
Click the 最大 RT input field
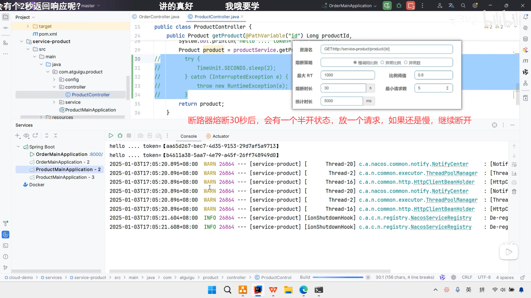coord(347,75)
